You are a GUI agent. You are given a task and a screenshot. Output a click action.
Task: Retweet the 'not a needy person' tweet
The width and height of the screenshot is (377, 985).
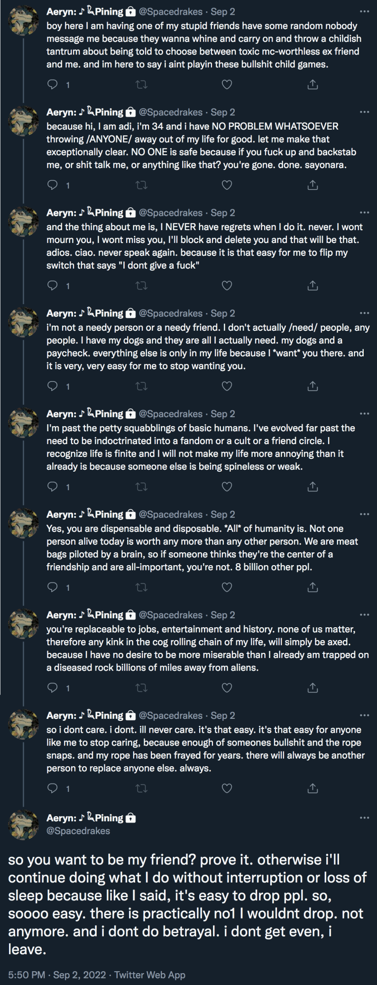click(141, 386)
